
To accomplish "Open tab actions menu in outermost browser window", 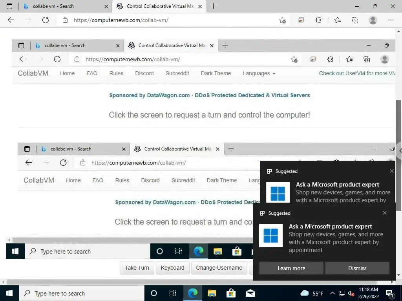I will [9, 6].
